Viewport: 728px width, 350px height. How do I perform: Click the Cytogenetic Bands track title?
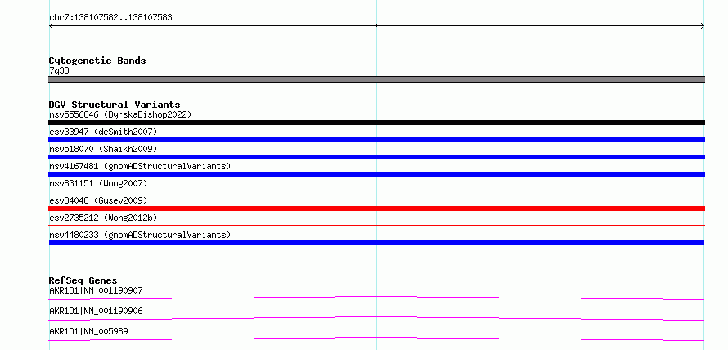pyautogui.click(x=97, y=61)
